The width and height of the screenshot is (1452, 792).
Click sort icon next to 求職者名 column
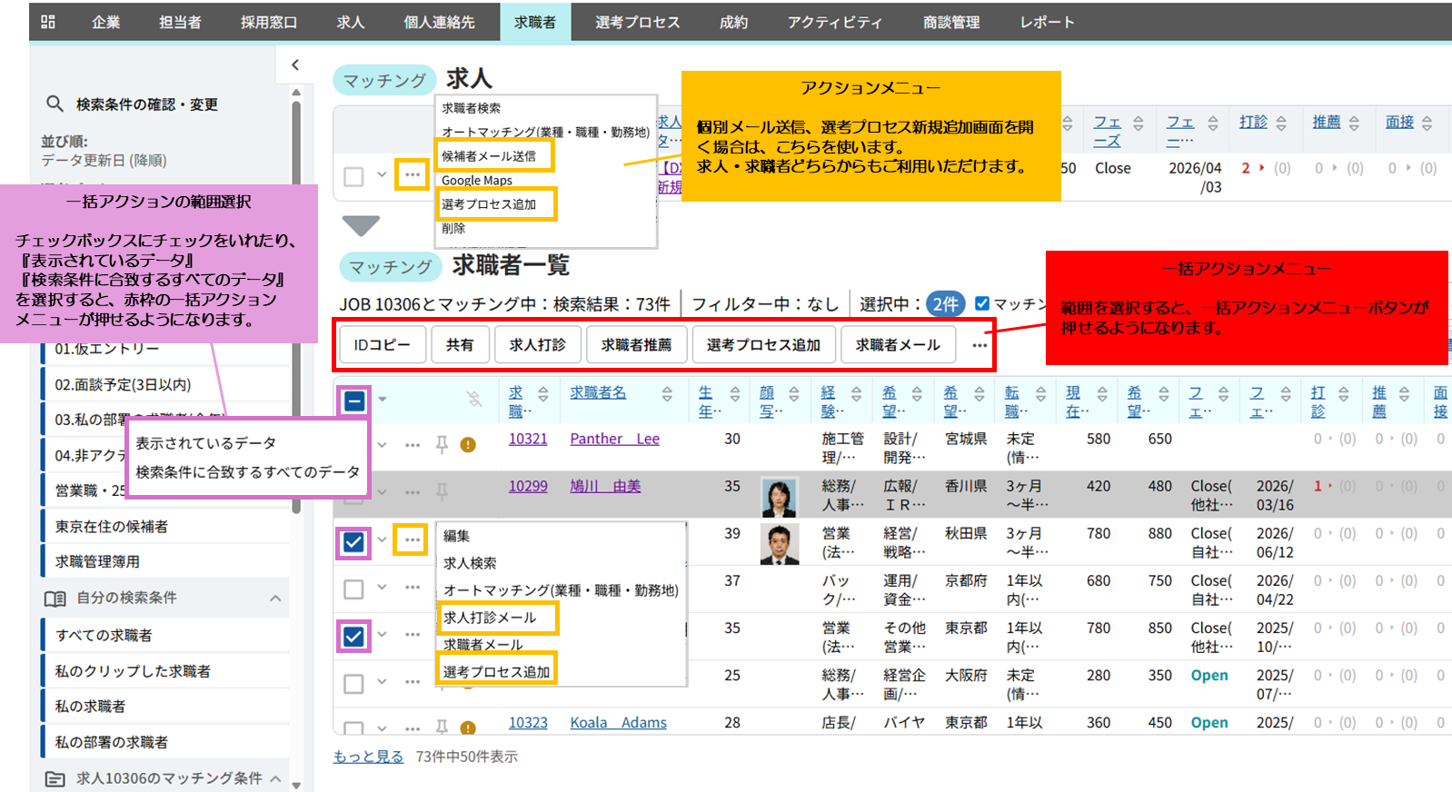(x=667, y=394)
